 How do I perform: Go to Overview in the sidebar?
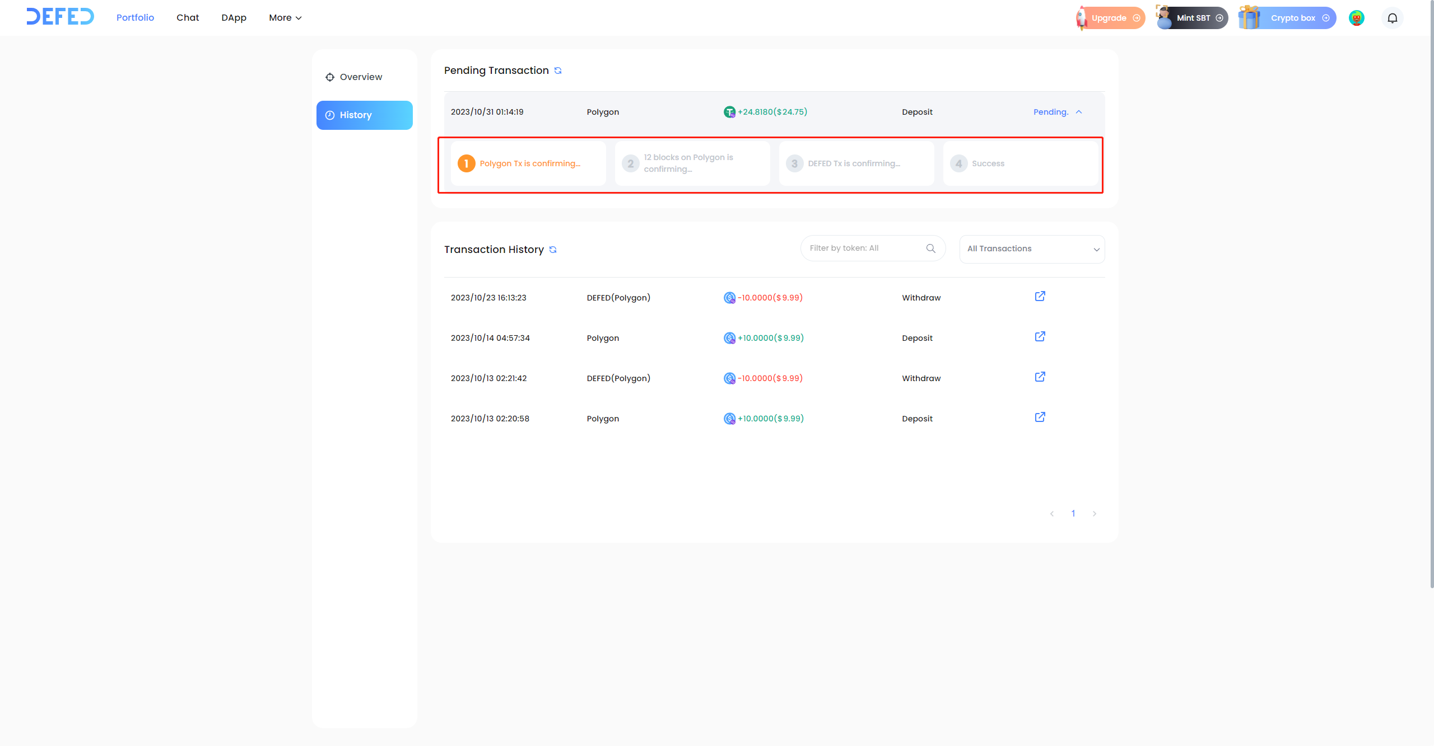click(361, 77)
